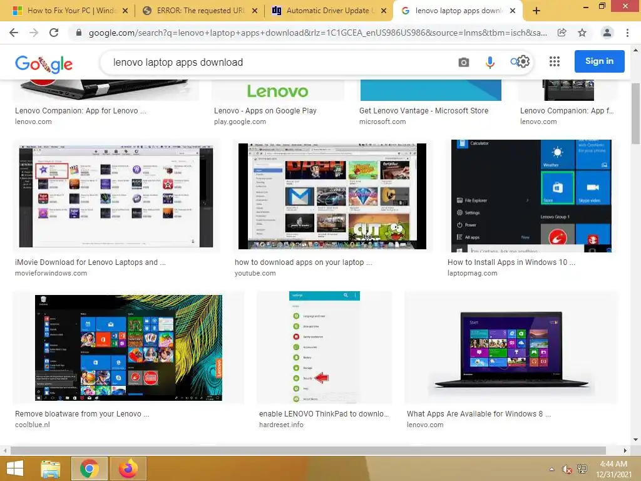Click the Chrome taskbar icon
This screenshot has width=641, height=481.
pos(90,468)
